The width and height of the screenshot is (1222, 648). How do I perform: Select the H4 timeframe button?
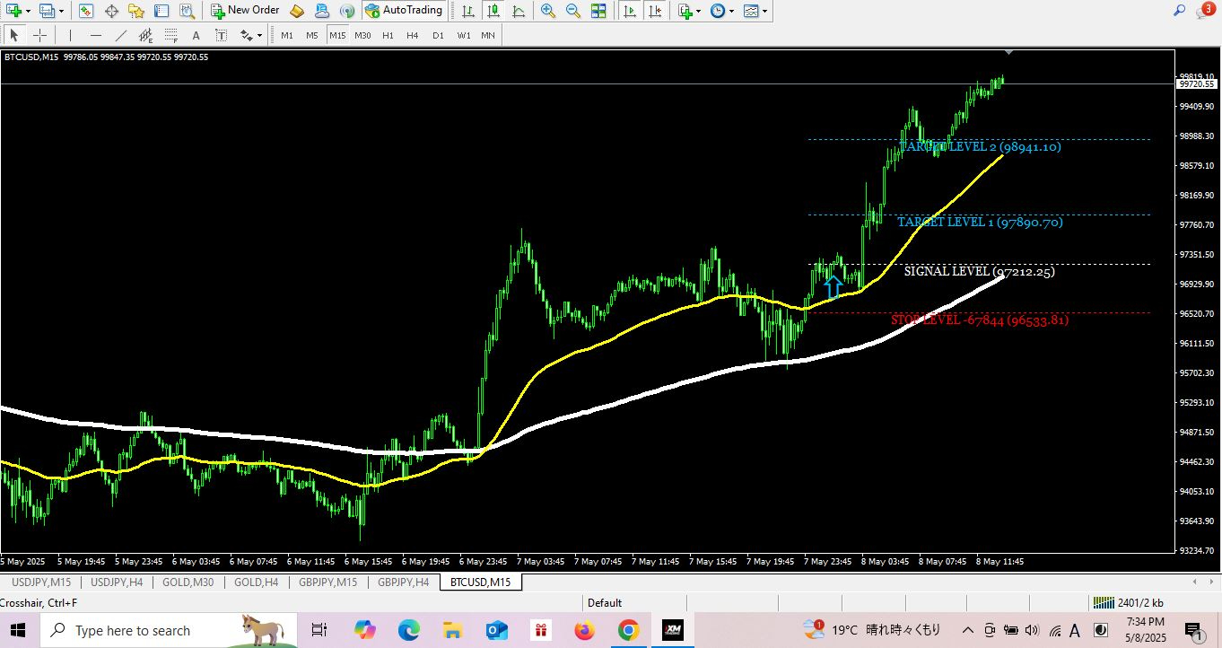coord(412,35)
